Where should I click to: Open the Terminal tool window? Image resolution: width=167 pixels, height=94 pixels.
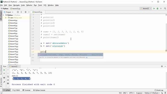tap(26, 90)
